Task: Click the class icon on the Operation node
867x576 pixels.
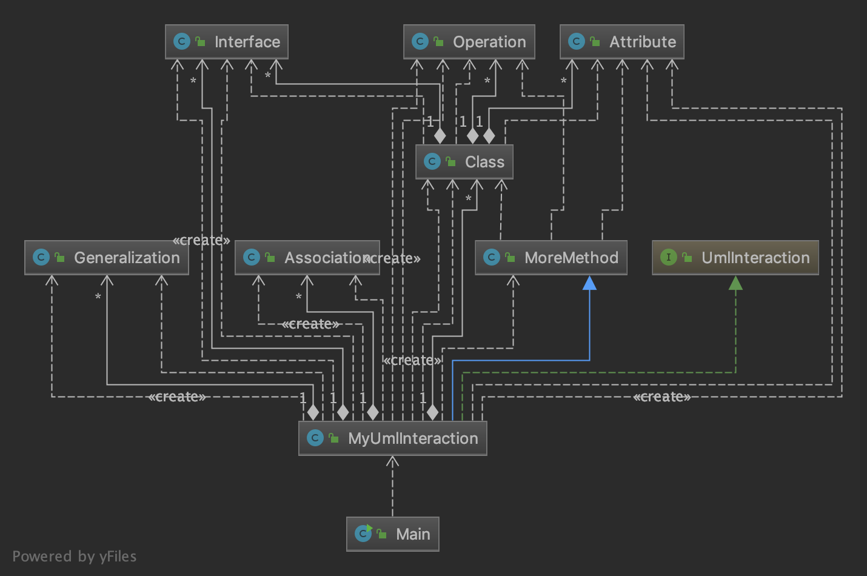Action: pos(420,41)
